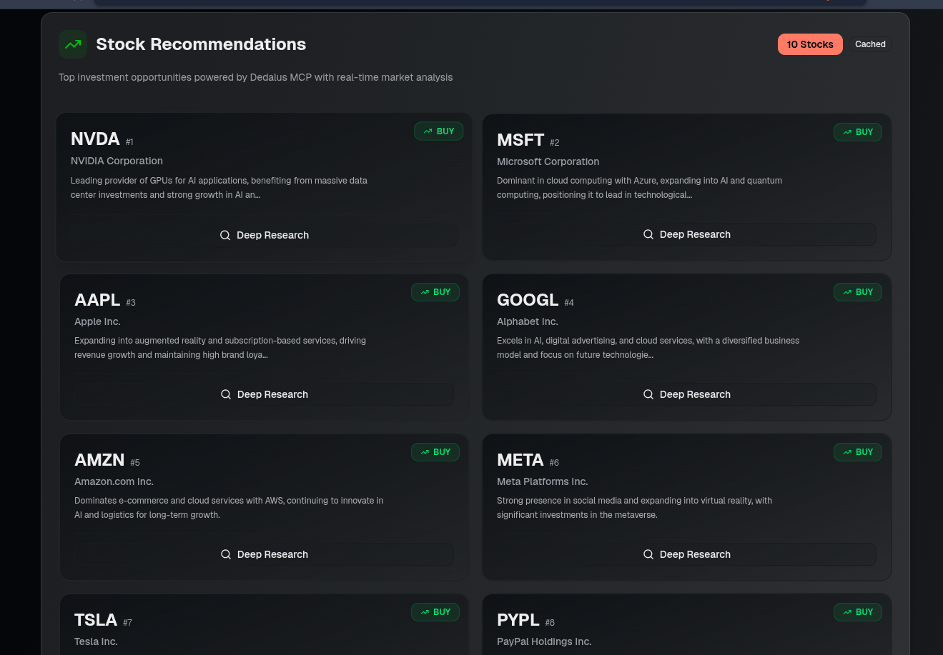Click the Alphabet Inc. company name

(x=528, y=321)
